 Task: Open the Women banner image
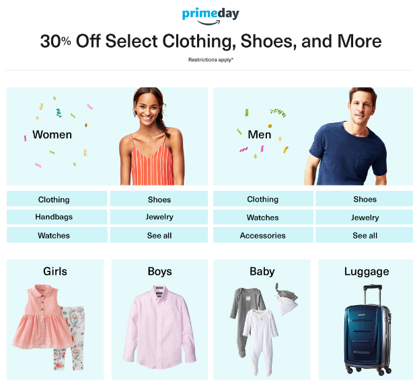(107, 136)
